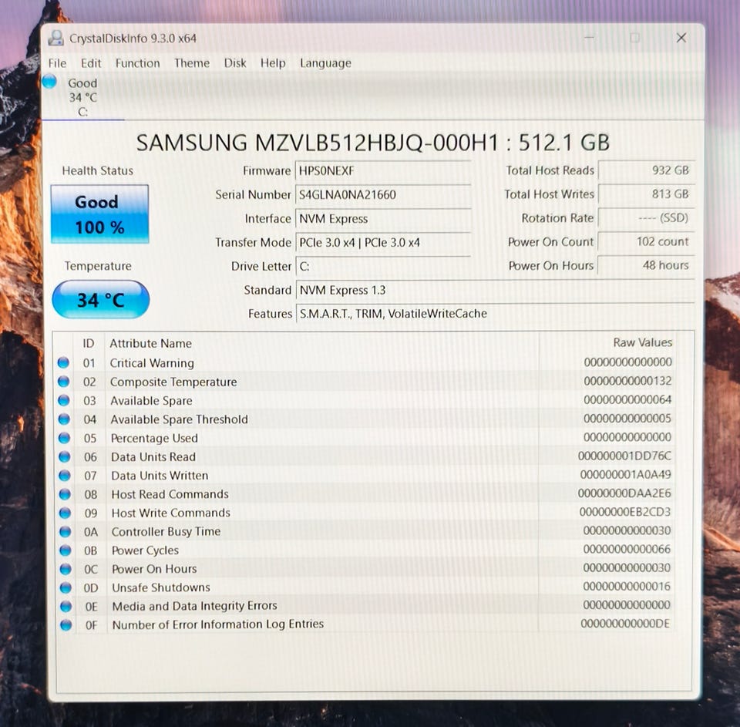Viewport: 740px width, 727px height.
Task: Click the status dot for Unsafe Shutdowns
Action: 66,587
